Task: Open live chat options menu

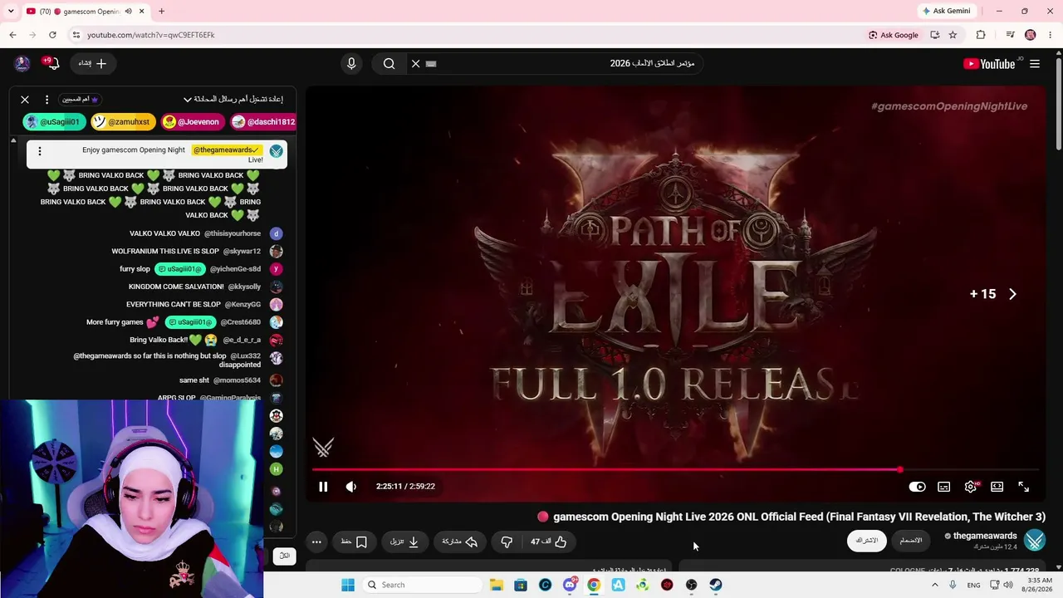Action: (47, 99)
